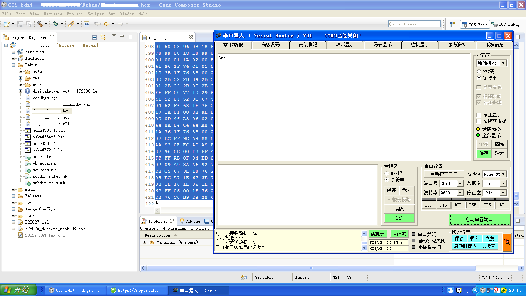Close the Project Explorer tab
This screenshot has width=526, height=296.
[x=52, y=37]
